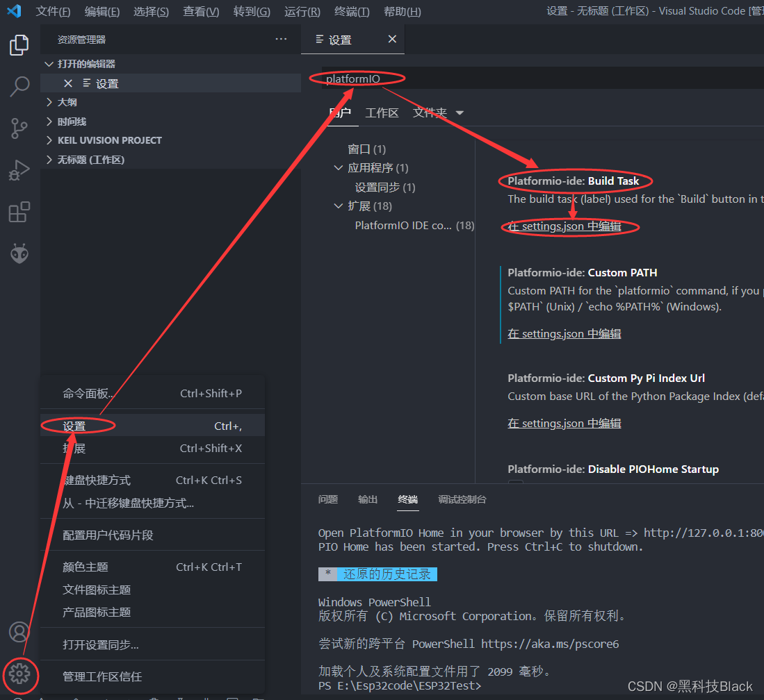Open the 帮助(H) menu

(x=402, y=11)
